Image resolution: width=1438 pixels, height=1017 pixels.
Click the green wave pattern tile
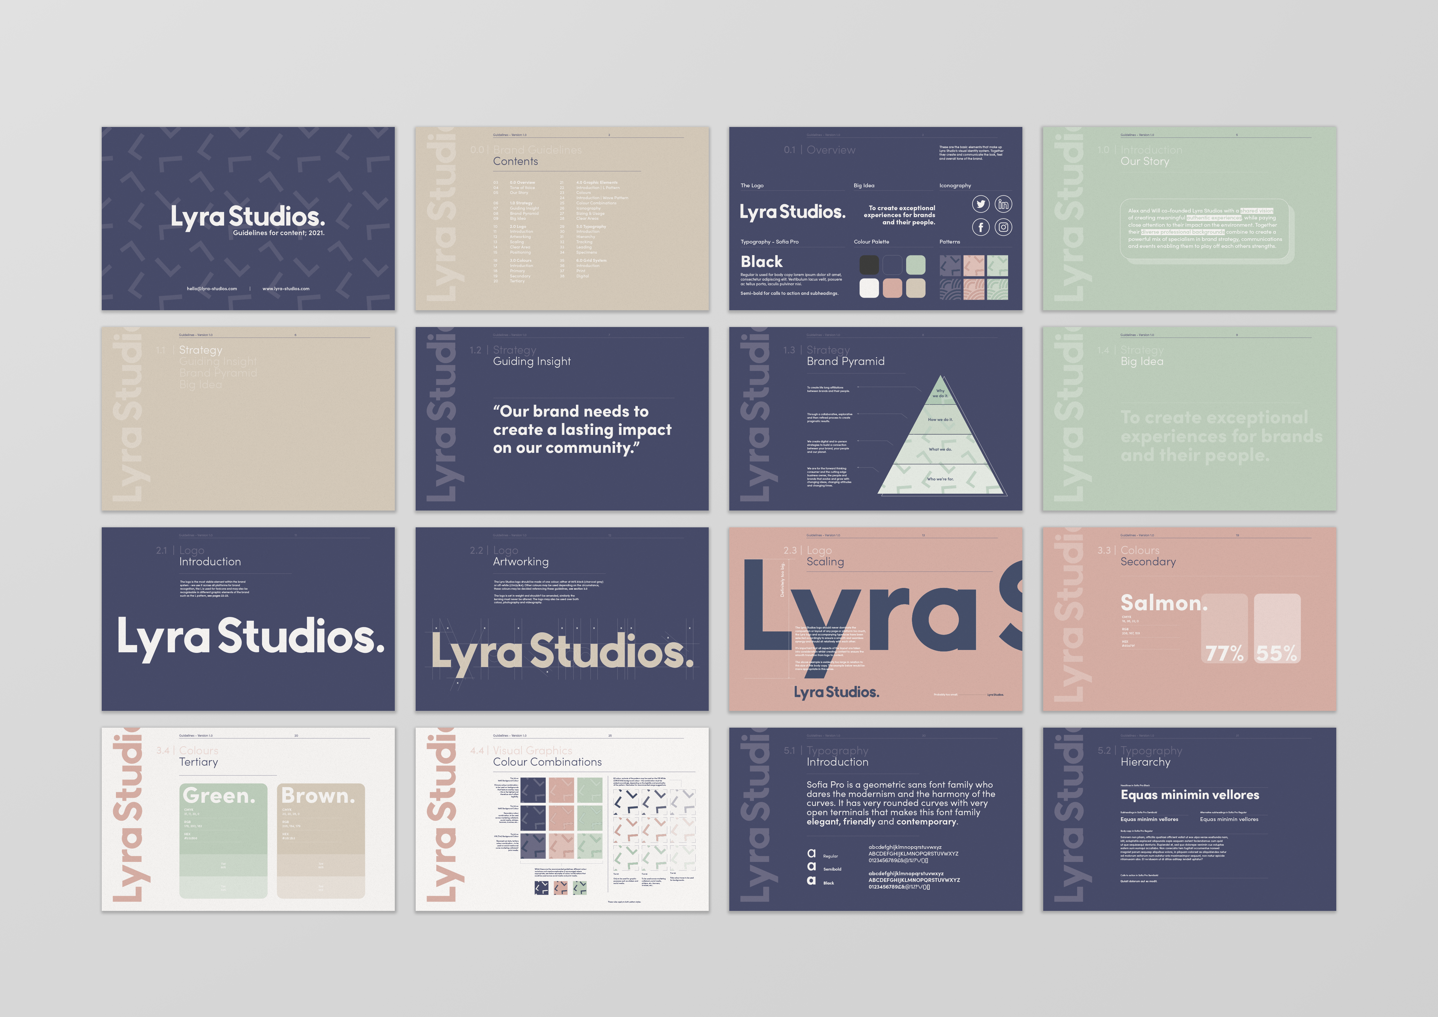click(x=997, y=289)
